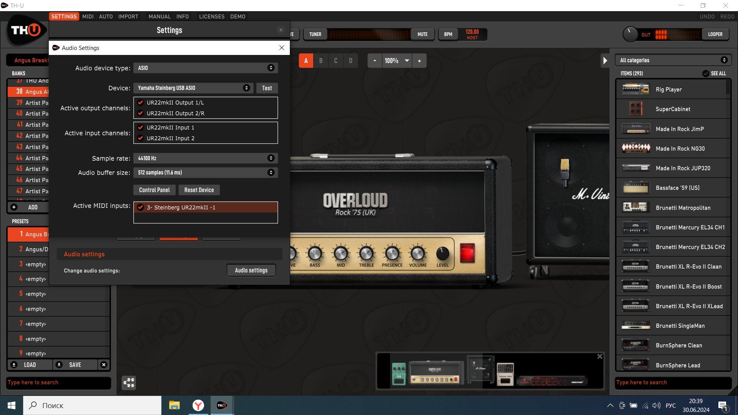Toggle the MUTE button
This screenshot has height=415, width=738.
[422, 34]
